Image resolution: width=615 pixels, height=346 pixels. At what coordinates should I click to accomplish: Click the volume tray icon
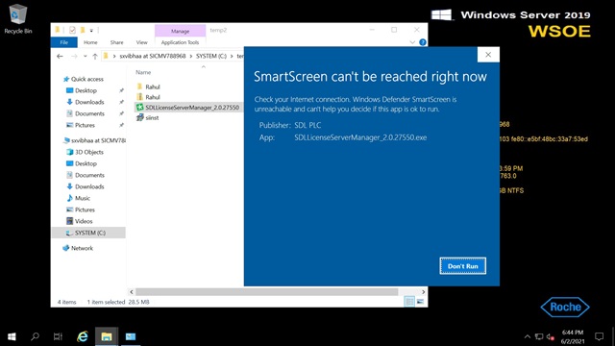(550, 336)
